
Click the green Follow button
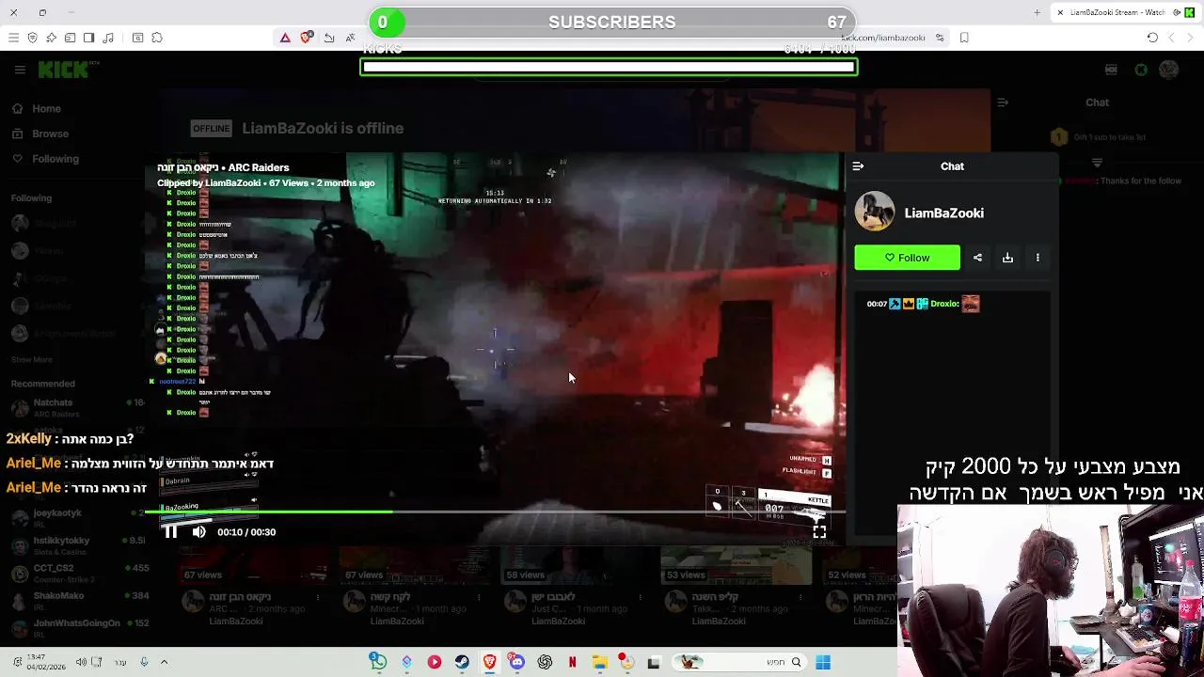pyautogui.click(x=907, y=258)
